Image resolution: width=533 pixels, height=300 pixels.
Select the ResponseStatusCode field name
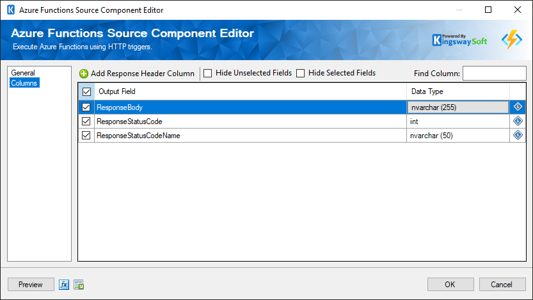coord(129,122)
